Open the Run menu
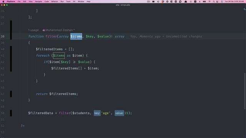This screenshot has height=138, width=246. 62,2
